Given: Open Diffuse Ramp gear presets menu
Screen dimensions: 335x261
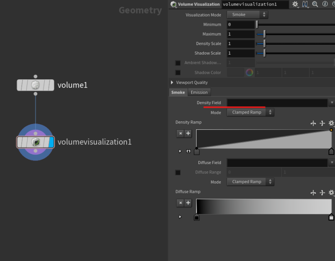Looking at the screenshot, I should coord(331,192).
